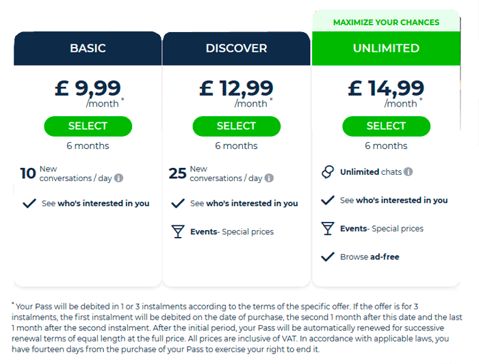The height and width of the screenshot is (364, 479).
Task: Select the Basic plan button
Action: 88,126
